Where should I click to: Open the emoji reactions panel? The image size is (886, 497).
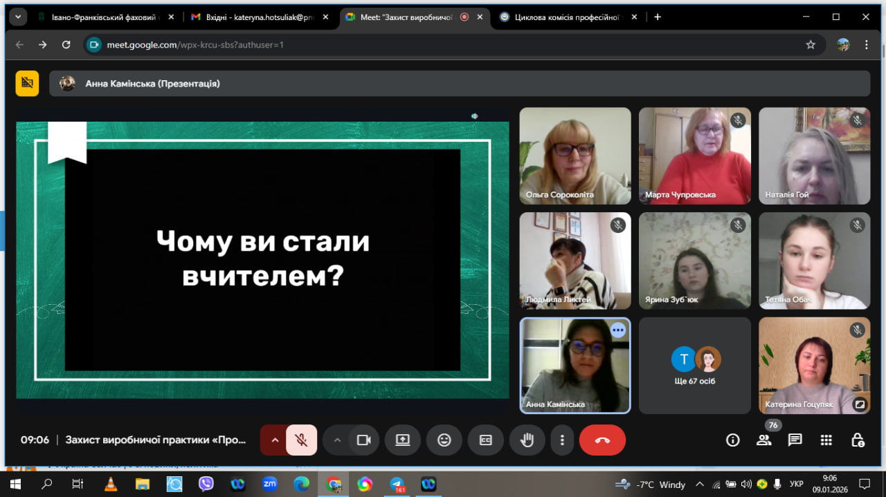click(444, 440)
